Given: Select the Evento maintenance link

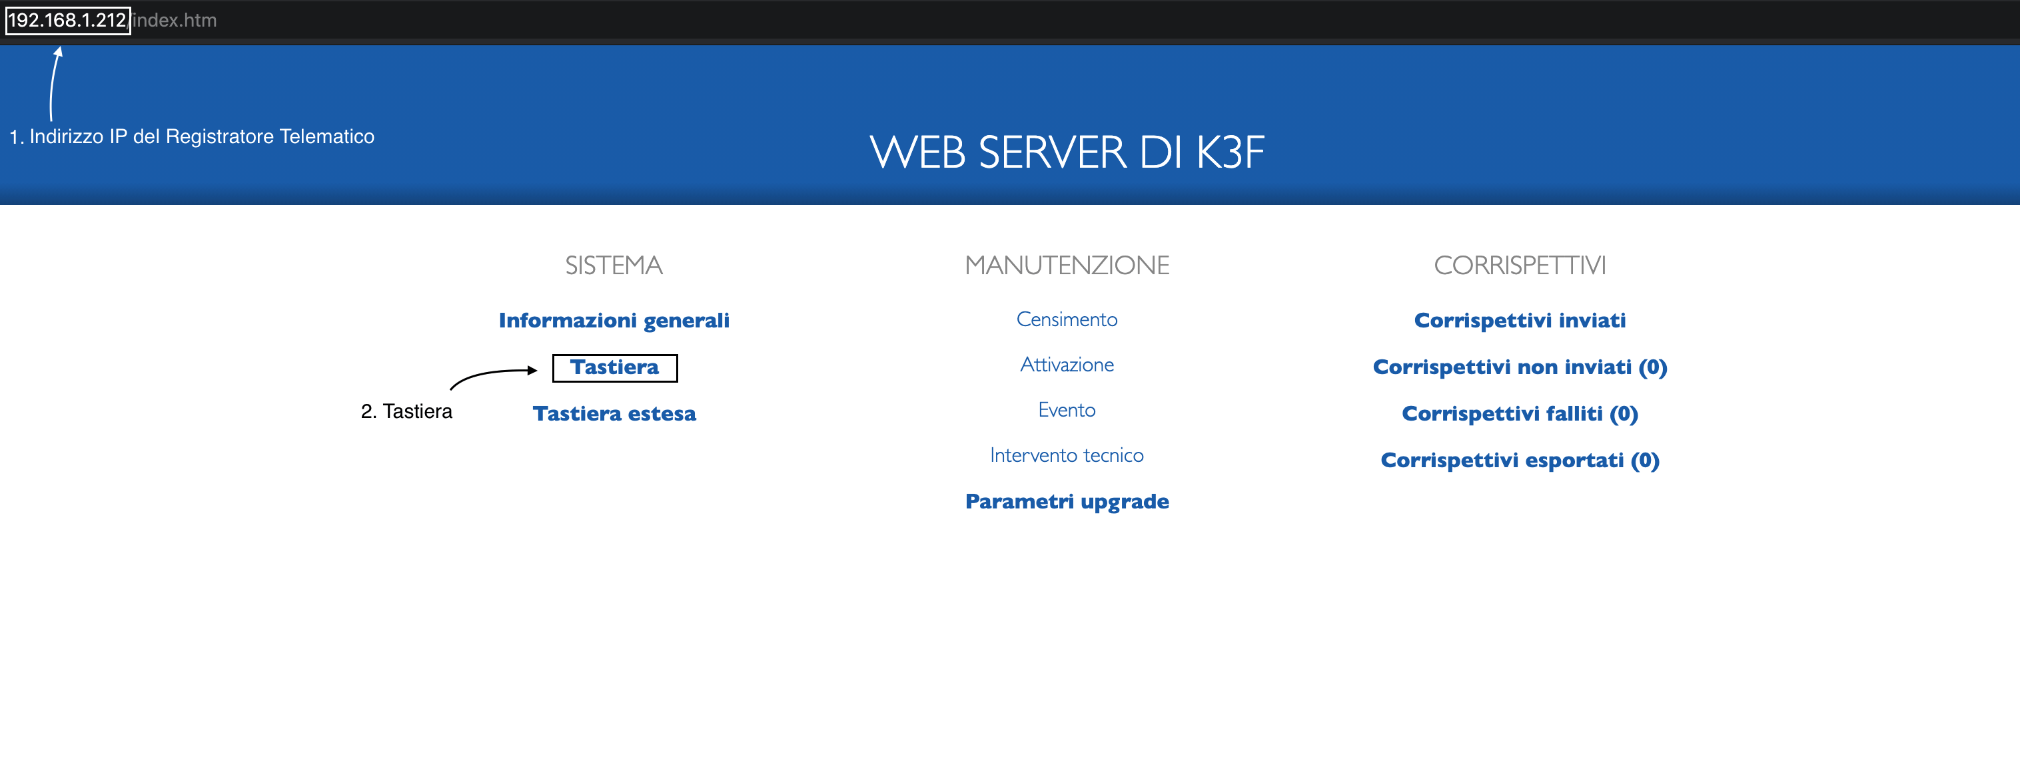Looking at the screenshot, I should coord(1067,411).
